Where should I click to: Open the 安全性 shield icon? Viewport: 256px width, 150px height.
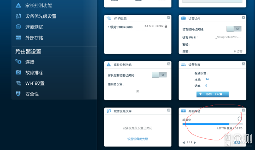tap(18, 94)
